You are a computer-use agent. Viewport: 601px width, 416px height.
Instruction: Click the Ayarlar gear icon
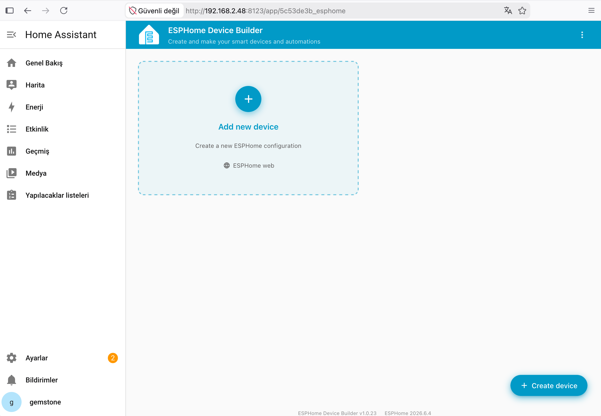click(x=12, y=358)
